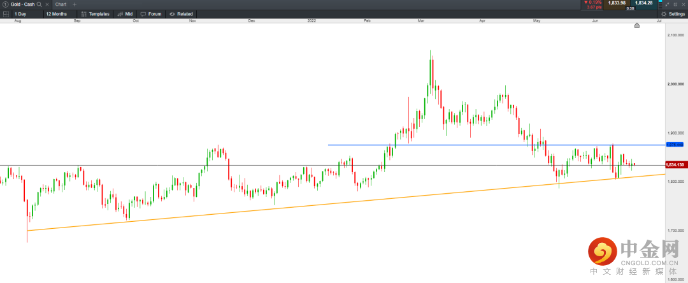Click the 2022 label on the time axis

[312, 20]
